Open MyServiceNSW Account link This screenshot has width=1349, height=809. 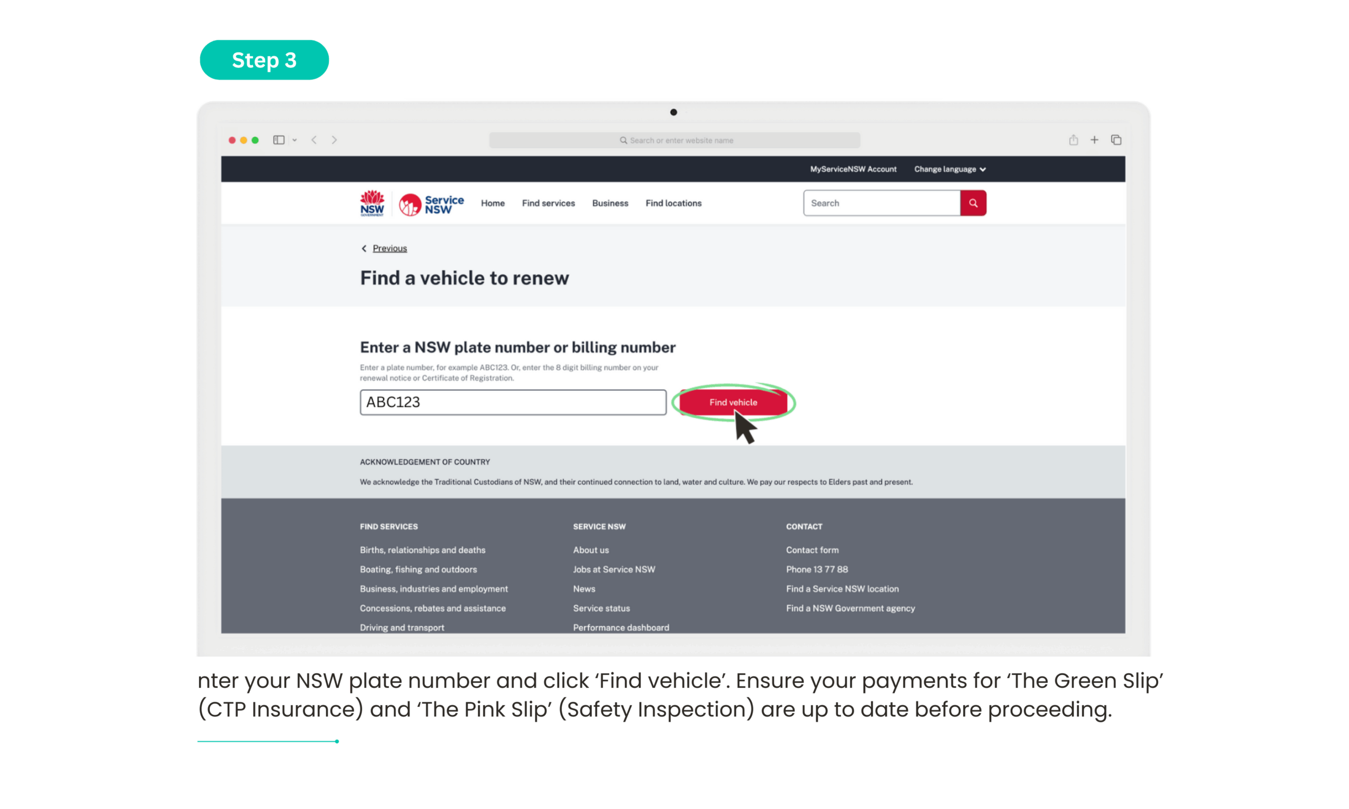[x=853, y=169]
